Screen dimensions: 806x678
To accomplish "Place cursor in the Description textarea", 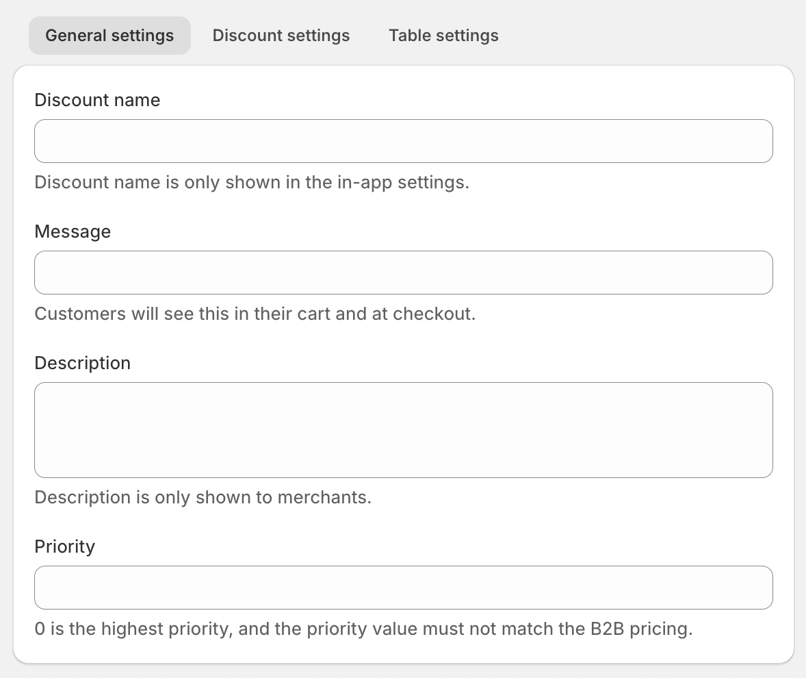I will coord(404,430).
